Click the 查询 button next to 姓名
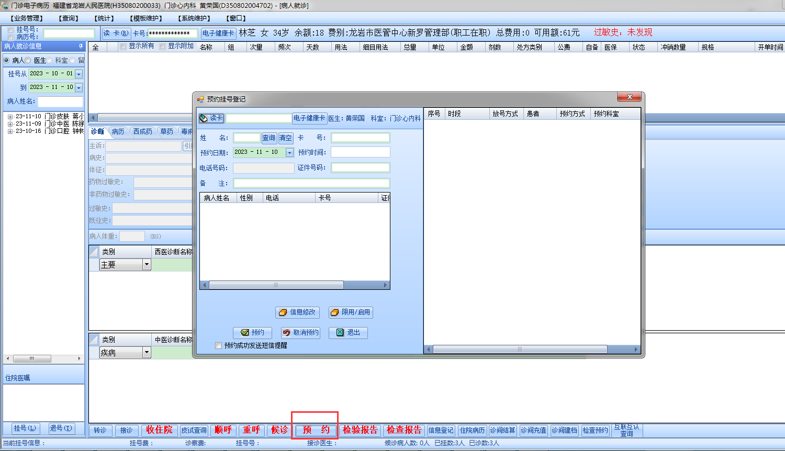The image size is (785, 451). pyautogui.click(x=269, y=138)
